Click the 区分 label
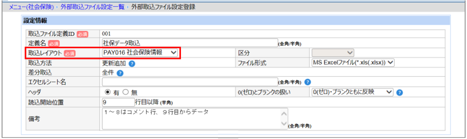 point(244,53)
